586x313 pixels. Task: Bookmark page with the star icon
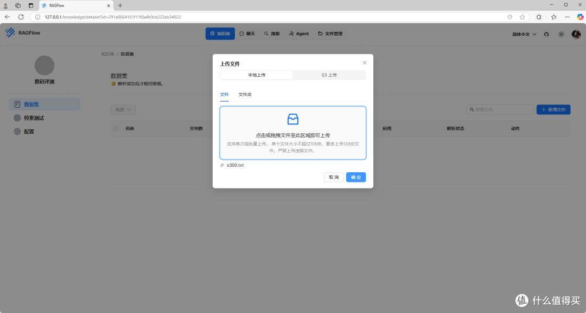click(522, 17)
